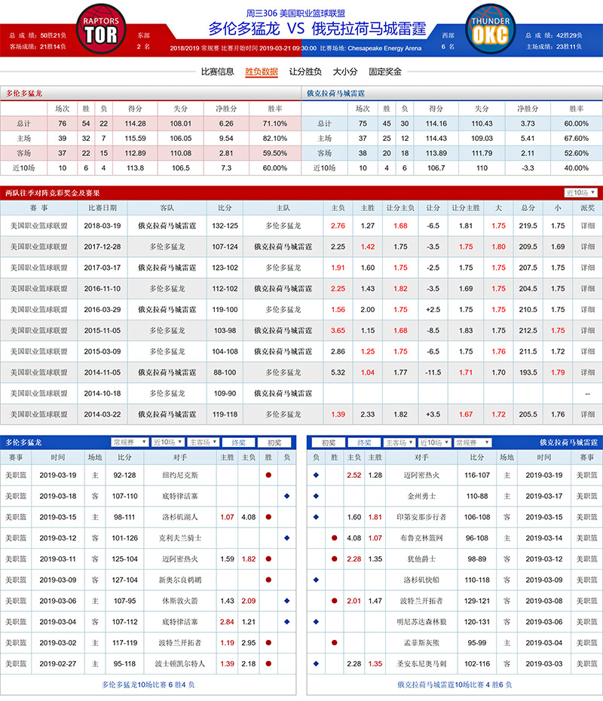The height and width of the screenshot is (701, 603).
Task: View 详细 for the 2014-03-22 match
Action: coord(588,415)
